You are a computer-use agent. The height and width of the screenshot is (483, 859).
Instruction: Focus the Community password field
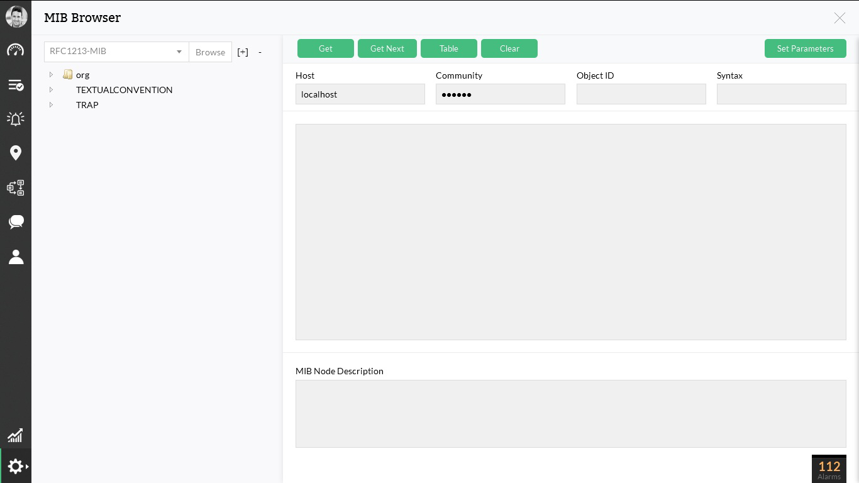pyautogui.click(x=501, y=94)
